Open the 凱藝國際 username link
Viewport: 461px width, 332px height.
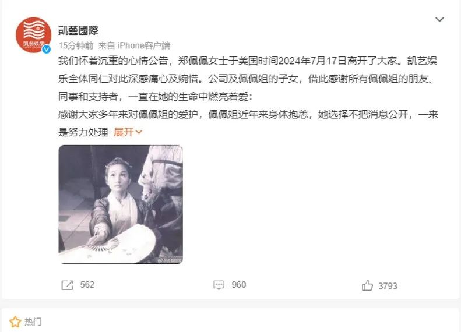[78, 30]
